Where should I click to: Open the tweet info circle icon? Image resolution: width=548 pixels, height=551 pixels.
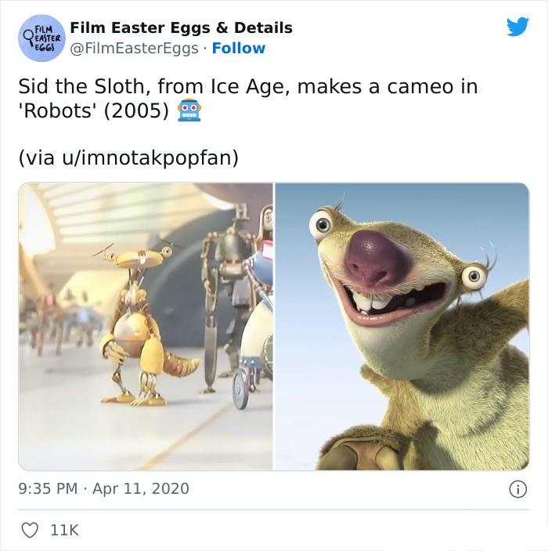(x=517, y=489)
